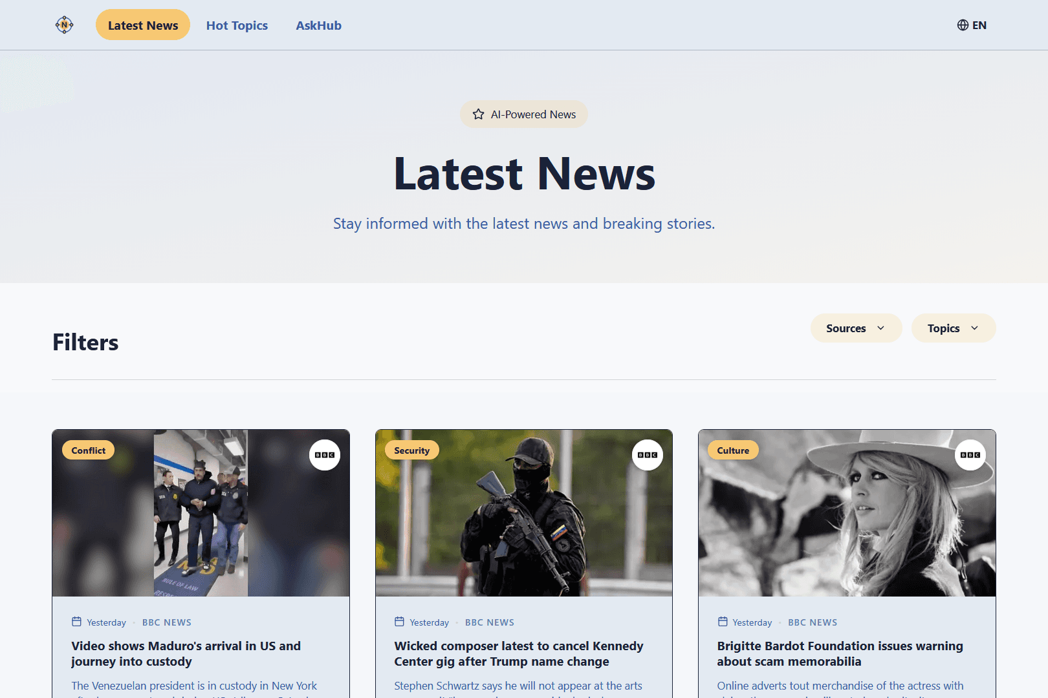Switch to the Hot Topics tab
1048x698 pixels.
coord(237,25)
